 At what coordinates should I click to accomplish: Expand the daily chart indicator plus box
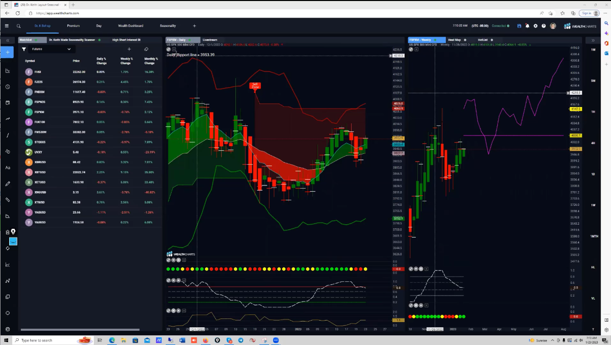tap(174, 49)
